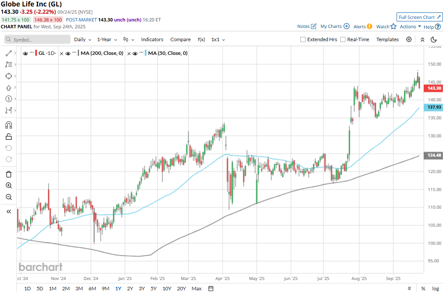Open more options for GL series
The width and height of the screenshot is (443, 292).
(32, 52)
